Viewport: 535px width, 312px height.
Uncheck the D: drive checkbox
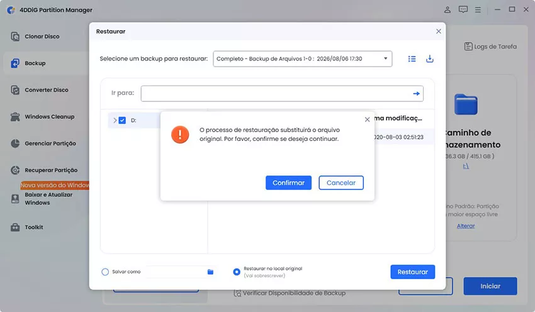tap(122, 120)
